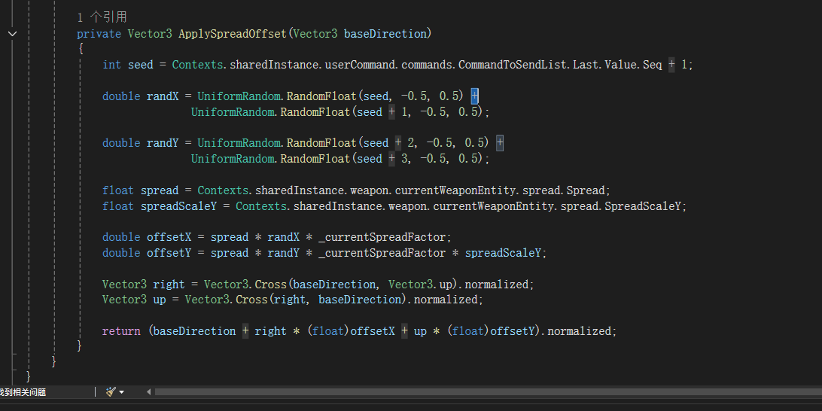
Task: Click the '找到相关问题' status text
Action: click(x=23, y=391)
